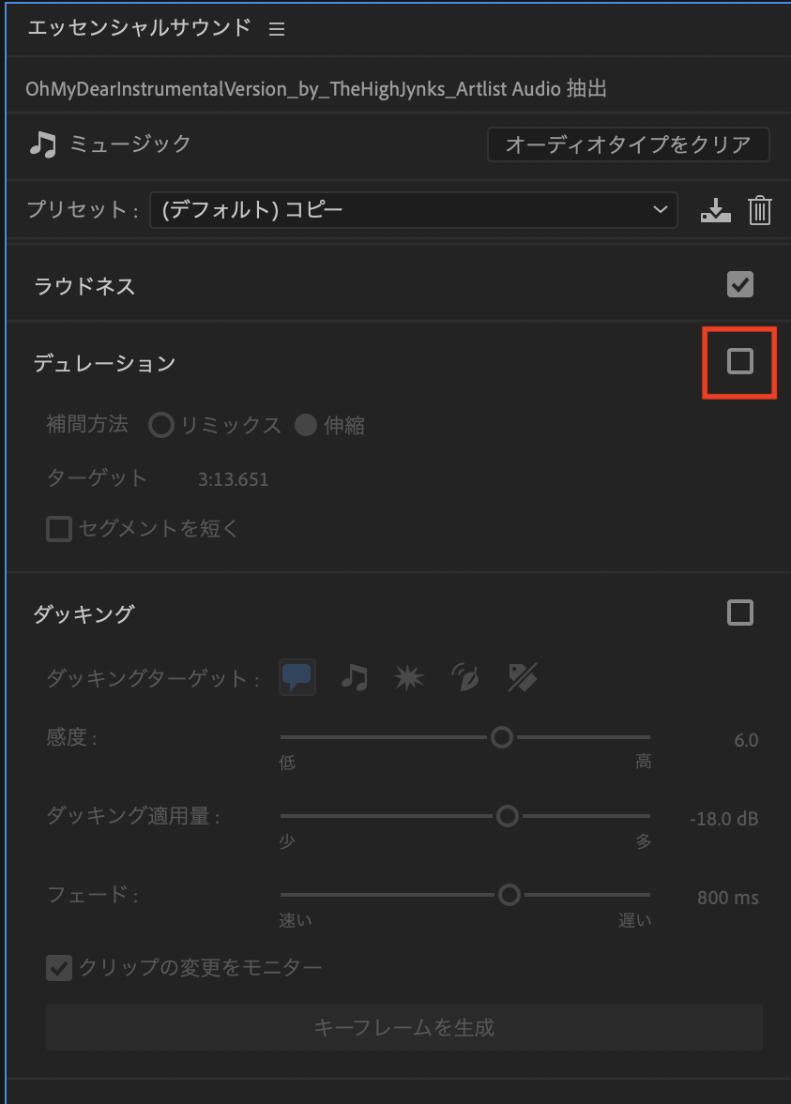791x1104 pixels.
Task: Choose リミックス interpolation radio button
Action: [x=161, y=425]
